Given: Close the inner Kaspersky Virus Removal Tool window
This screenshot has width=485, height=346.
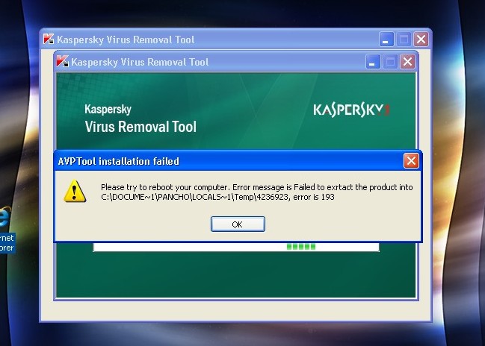Looking at the screenshot, I should (407, 62).
